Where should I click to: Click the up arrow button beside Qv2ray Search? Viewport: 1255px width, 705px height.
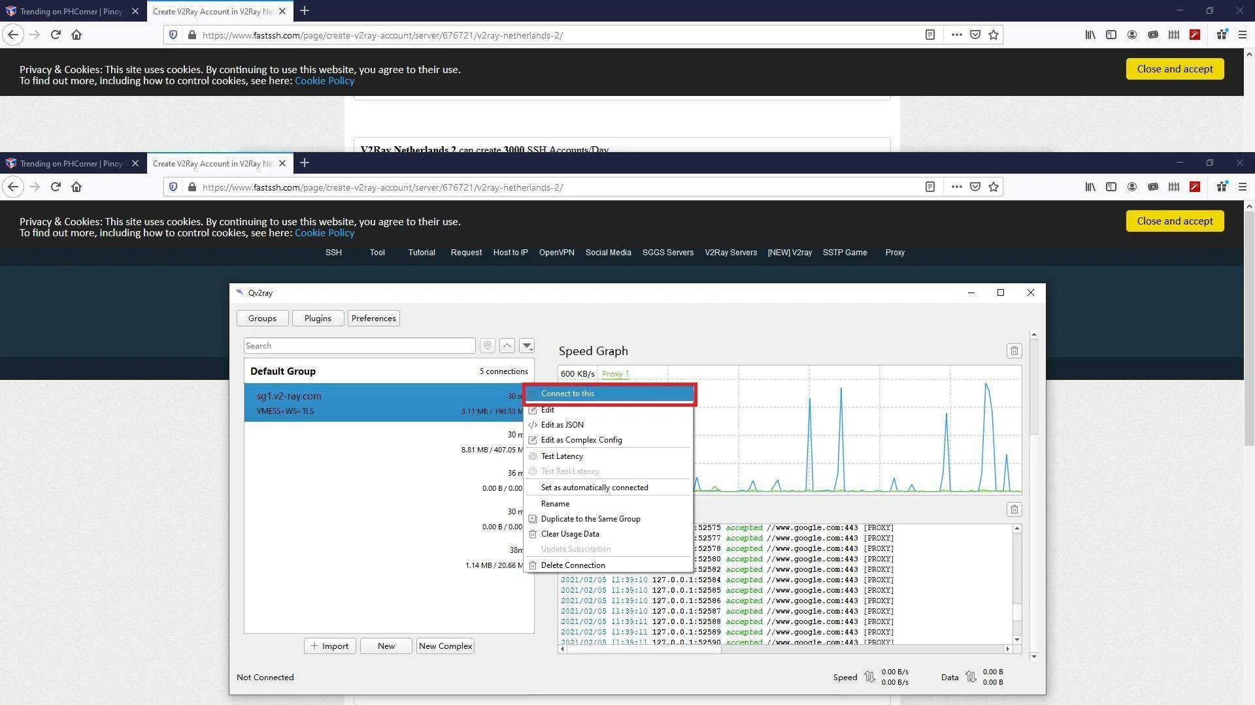tap(507, 346)
